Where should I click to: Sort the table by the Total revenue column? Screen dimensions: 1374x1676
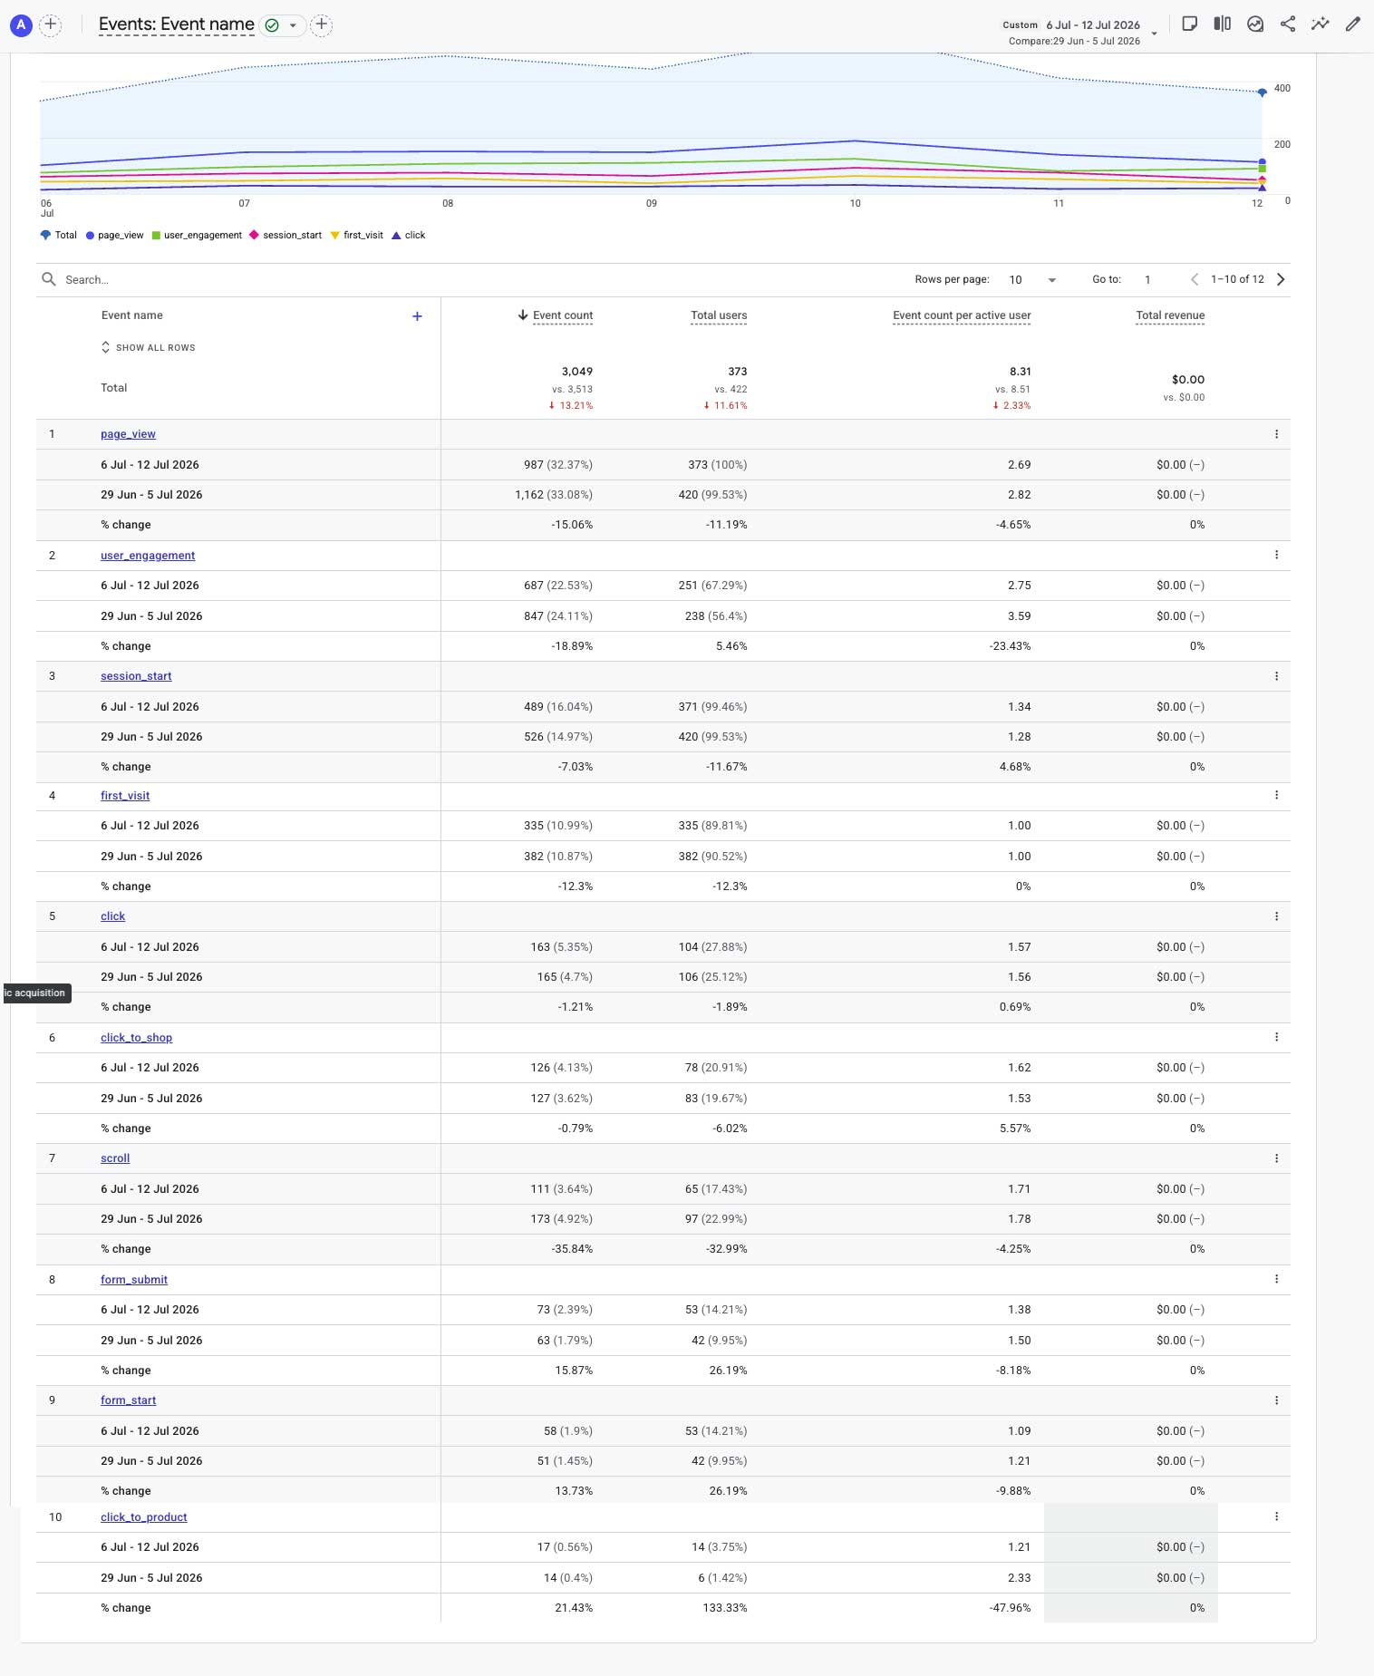tap(1170, 315)
